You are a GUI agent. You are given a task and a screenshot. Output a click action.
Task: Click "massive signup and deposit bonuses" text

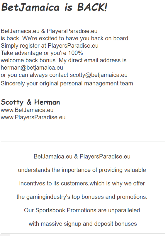coord(89,224)
